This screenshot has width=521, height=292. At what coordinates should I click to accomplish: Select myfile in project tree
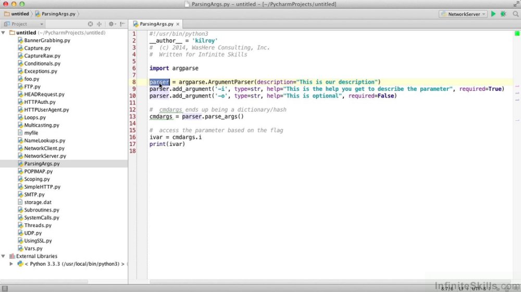tap(31, 132)
